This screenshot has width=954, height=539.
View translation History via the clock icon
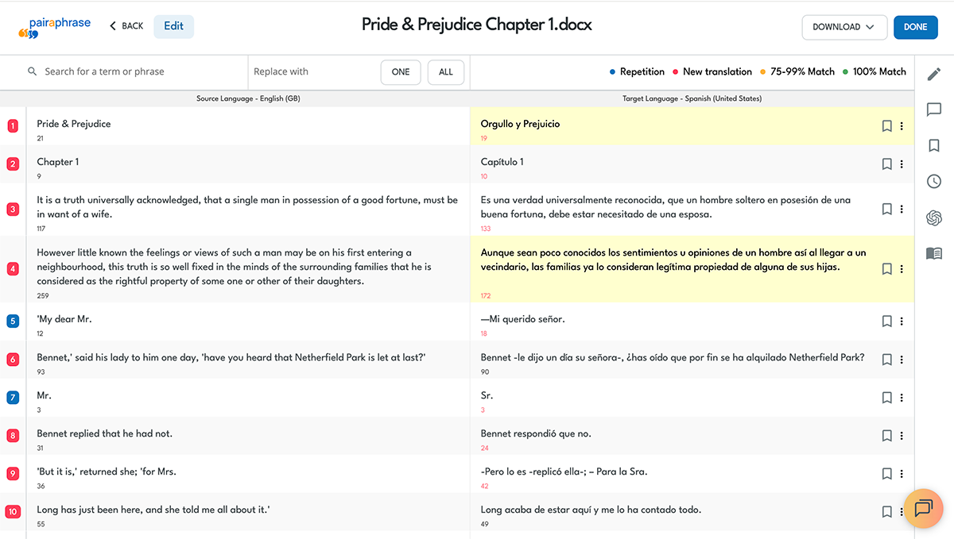(934, 181)
